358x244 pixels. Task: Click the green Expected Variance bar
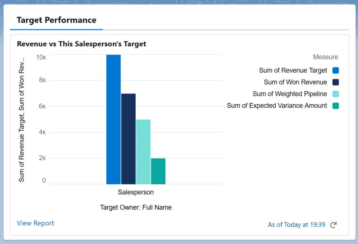click(x=158, y=171)
